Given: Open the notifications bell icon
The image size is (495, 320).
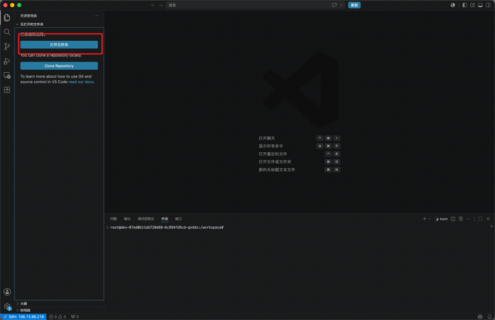Looking at the screenshot, I should [489, 316].
